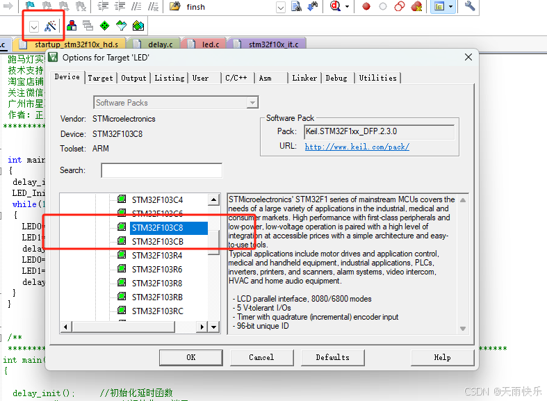Switch to the Listing tab
The height and width of the screenshot is (401, 547).
(170, 78)
